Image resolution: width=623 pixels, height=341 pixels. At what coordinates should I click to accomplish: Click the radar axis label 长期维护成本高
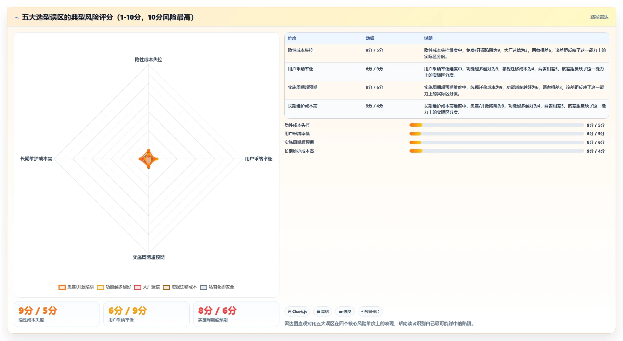[36, 159]
